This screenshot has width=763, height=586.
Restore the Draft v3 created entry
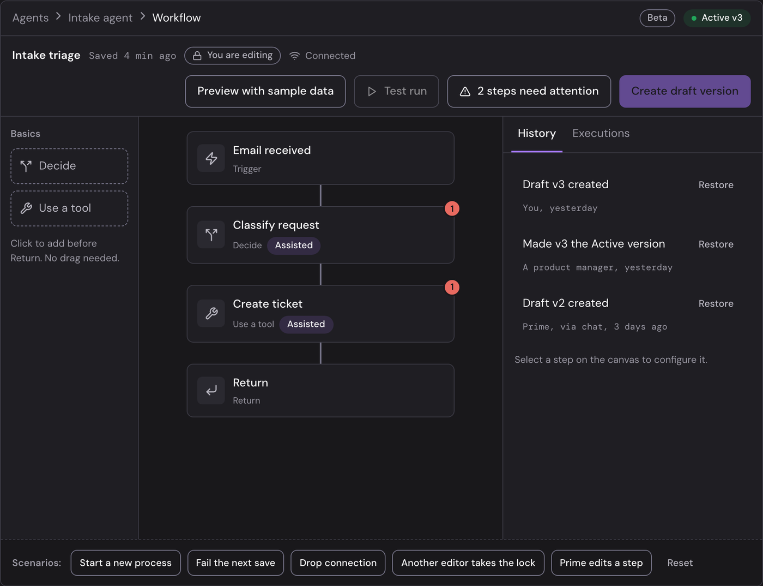pyautogui.click(x=716, y=185)
